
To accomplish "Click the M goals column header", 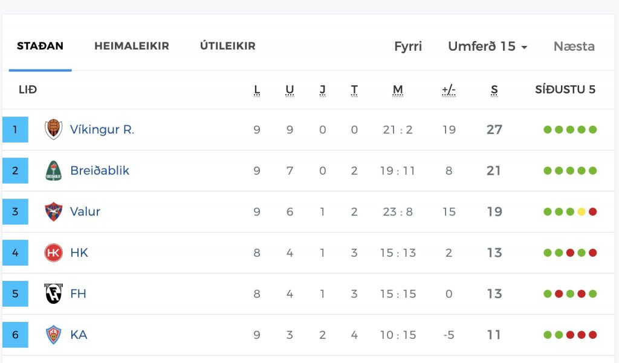I will (398, 91).
